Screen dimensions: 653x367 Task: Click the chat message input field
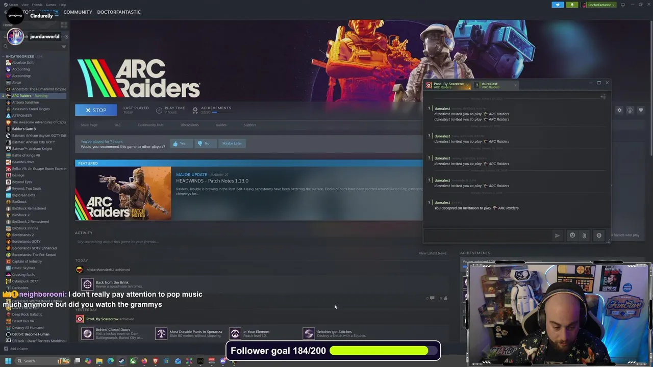488,235
